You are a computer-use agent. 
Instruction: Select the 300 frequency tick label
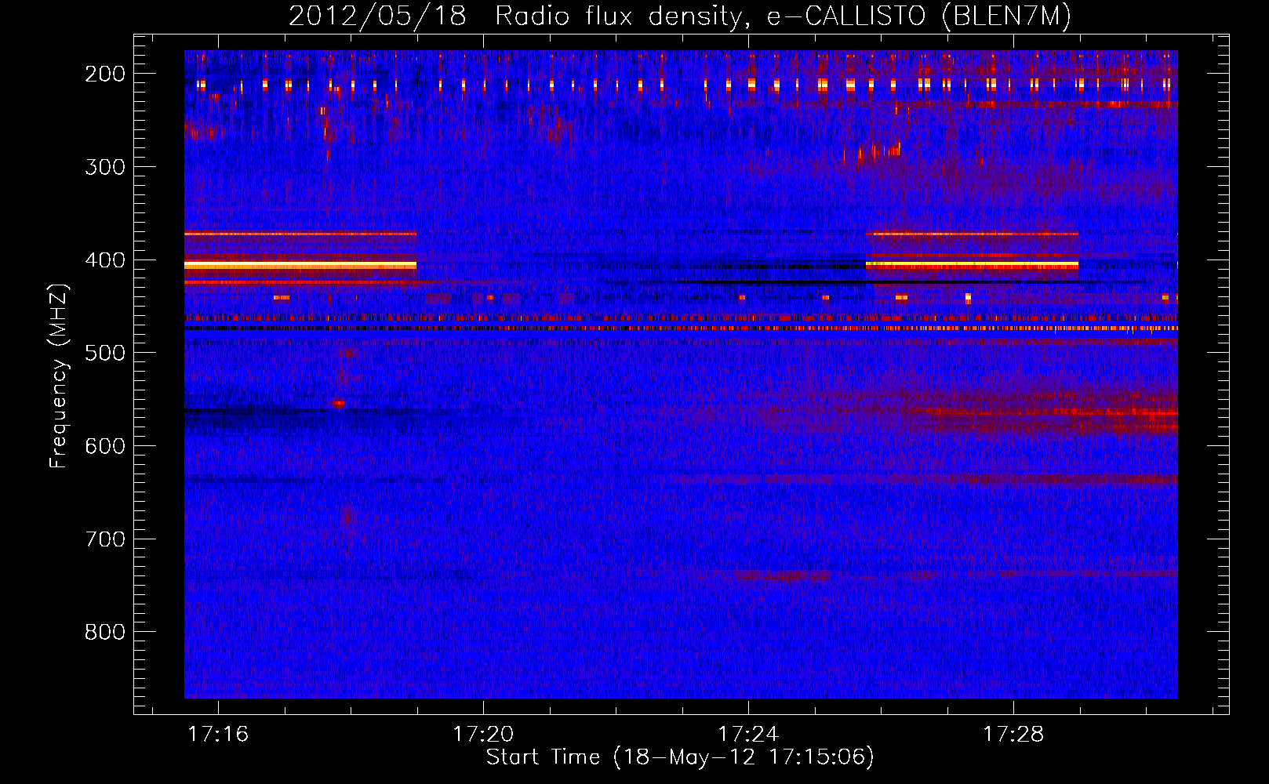click(105, 167)
